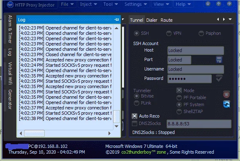The width and height of the screenshot is (240, 161).
Task: Click the Microsoft Windows 7 Ultimate 64-bit text
Action: click(141, 146)
